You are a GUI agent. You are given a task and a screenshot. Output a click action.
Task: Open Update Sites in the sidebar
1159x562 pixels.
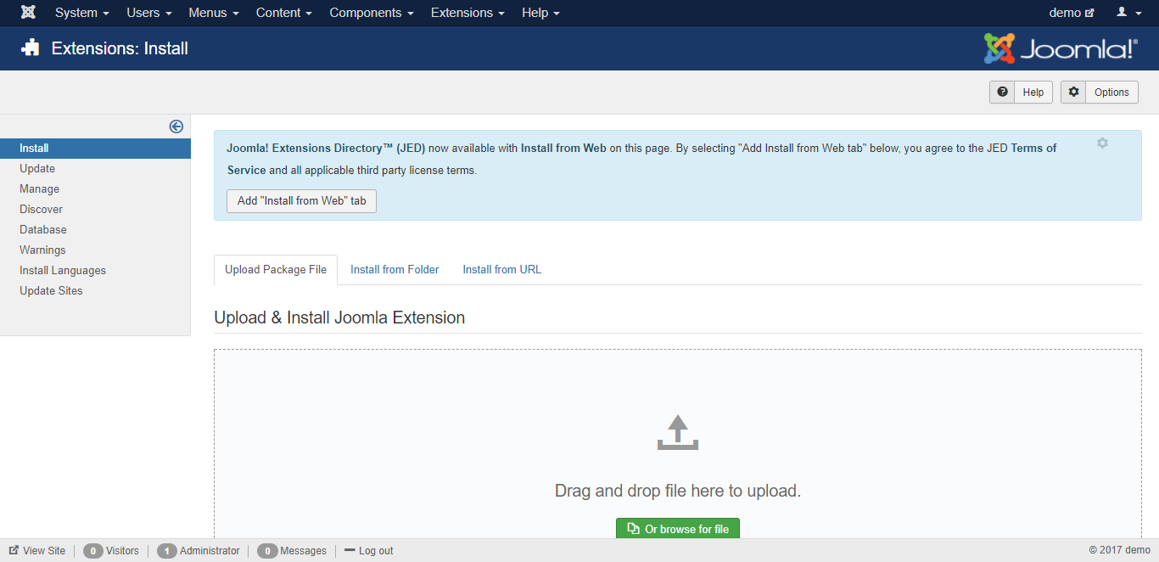pyautogui.click(x=51, y=291)
